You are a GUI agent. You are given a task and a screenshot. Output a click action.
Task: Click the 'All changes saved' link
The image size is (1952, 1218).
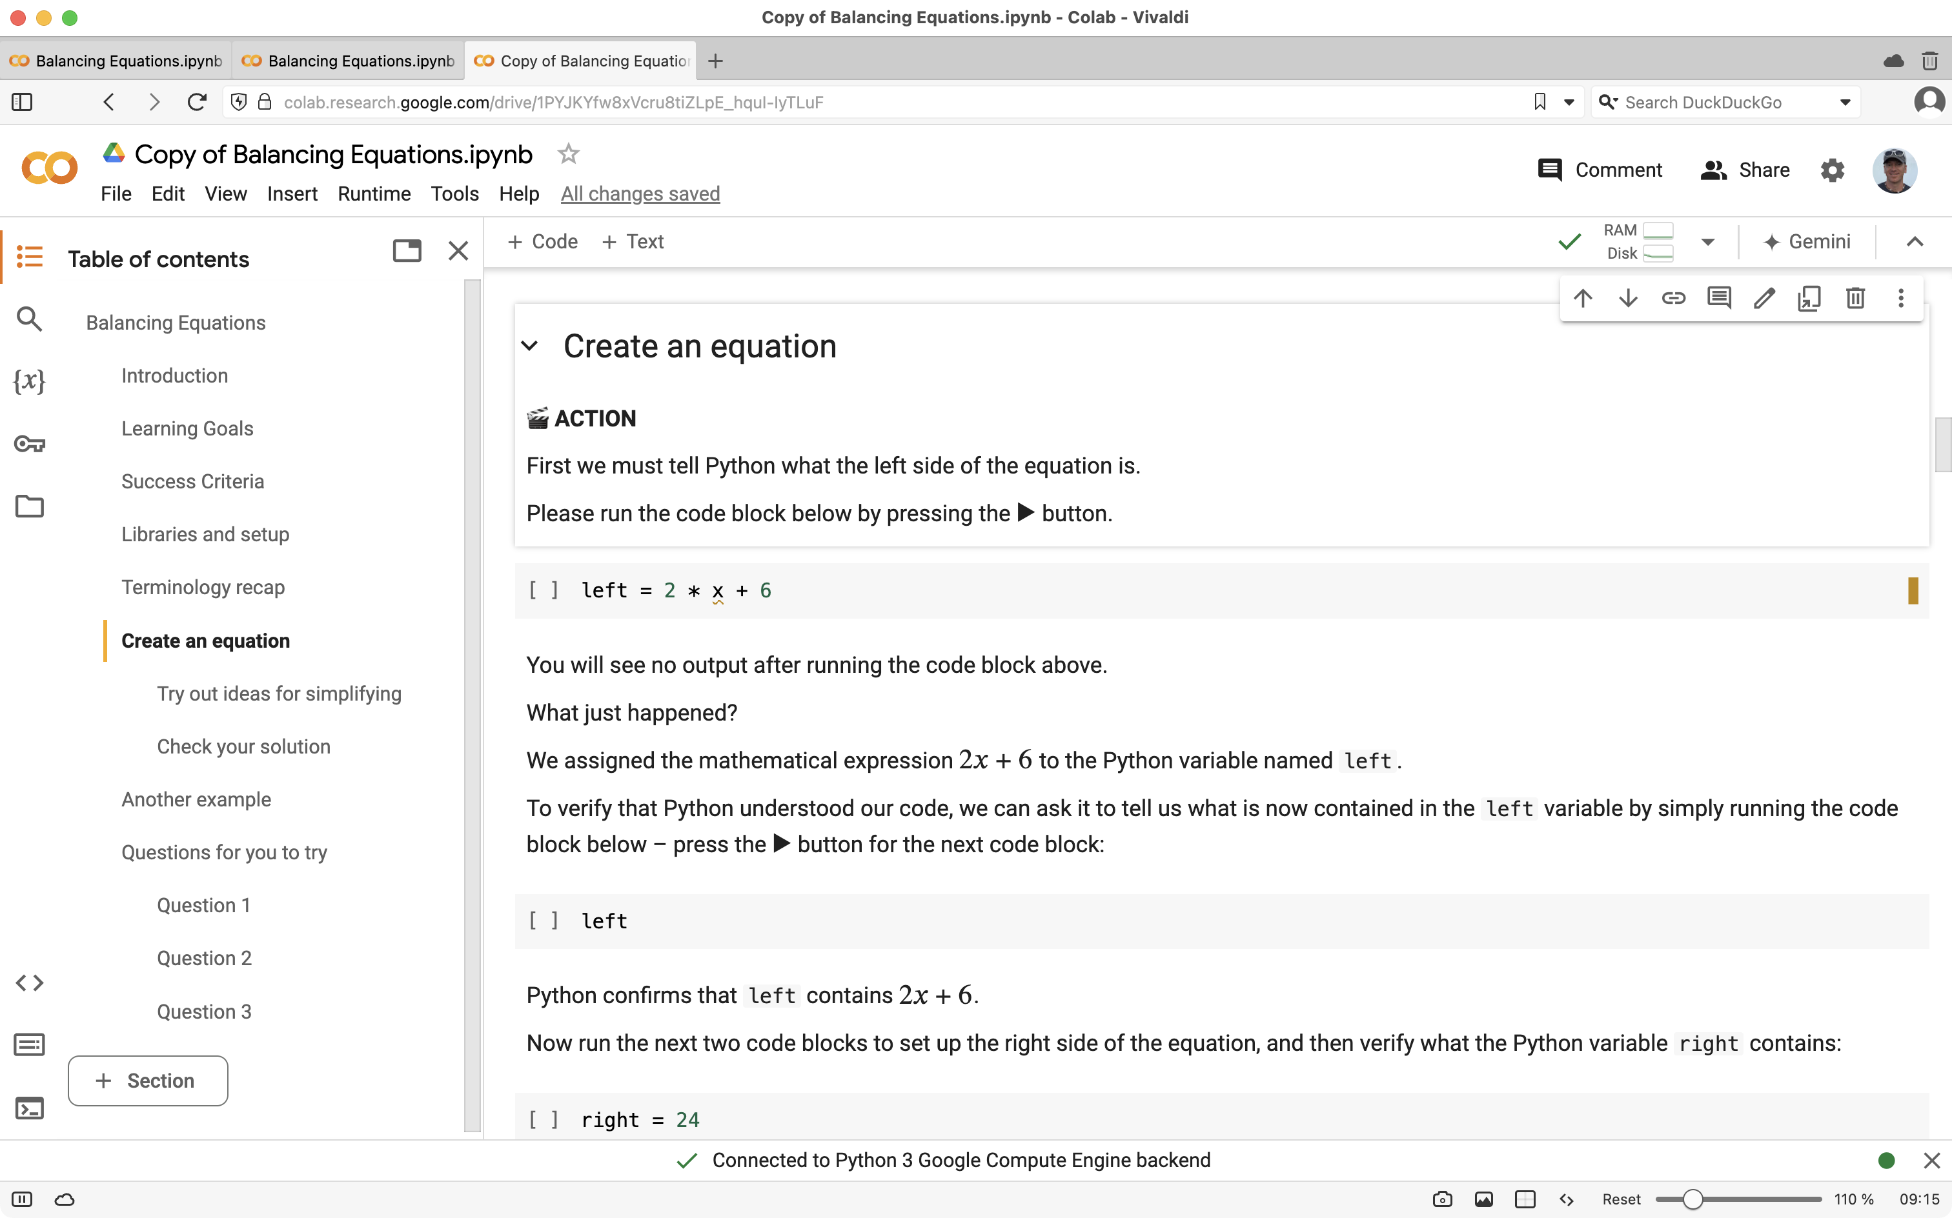[640, 194]
